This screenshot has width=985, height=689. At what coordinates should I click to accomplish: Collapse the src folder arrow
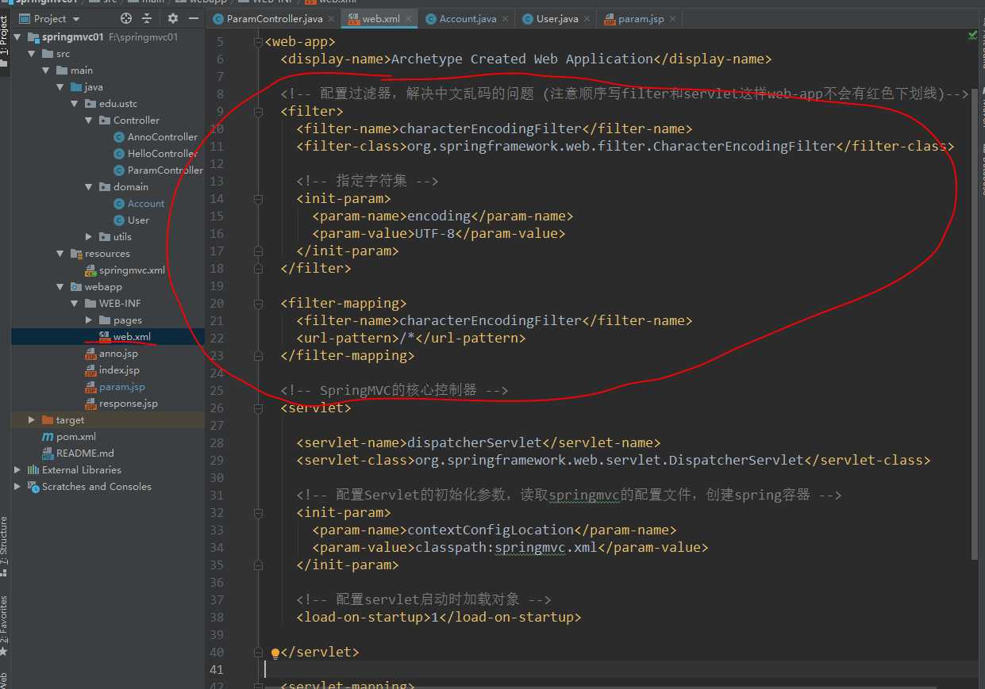(x=33, y=54)
